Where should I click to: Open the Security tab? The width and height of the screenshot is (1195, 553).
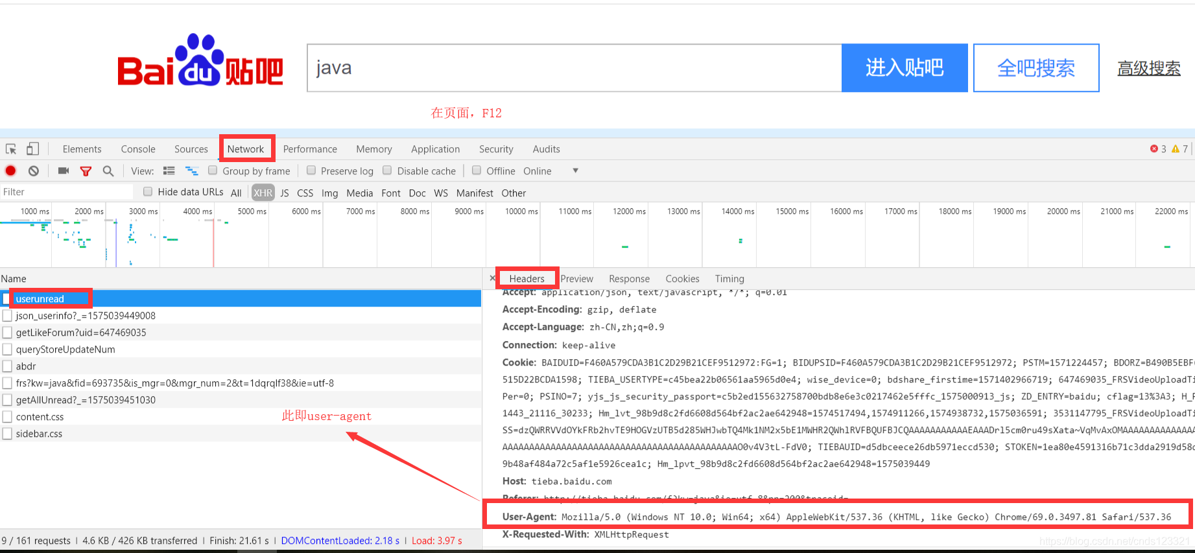[x=496, y=149]
